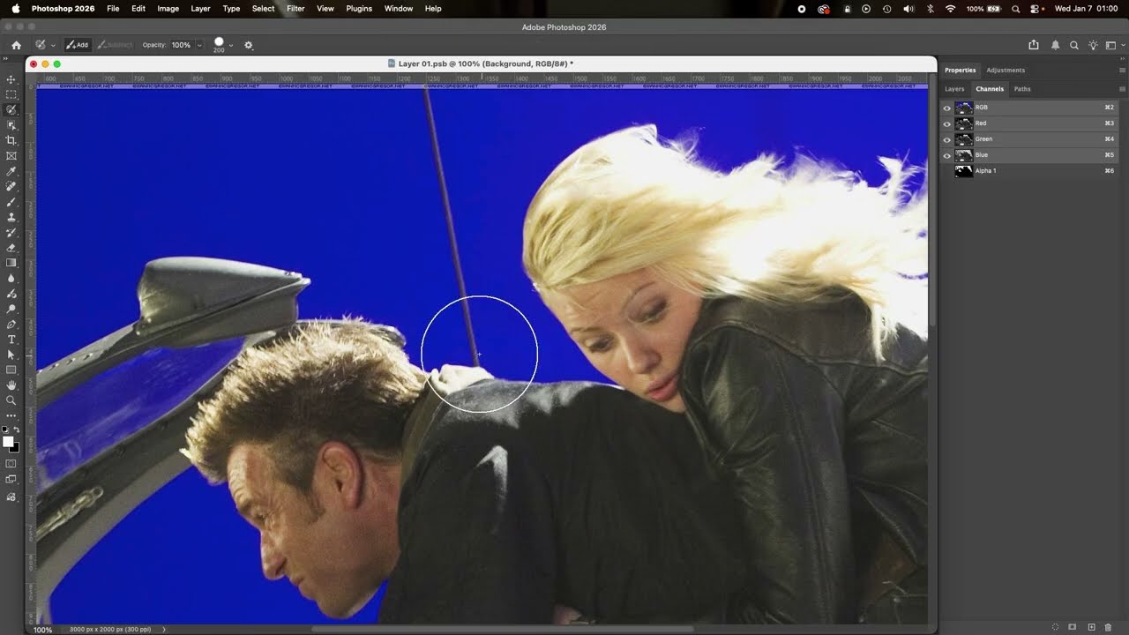The image size is (1129, 635).
Task: Change the screen mode
Action: click(x=11, y=480)
